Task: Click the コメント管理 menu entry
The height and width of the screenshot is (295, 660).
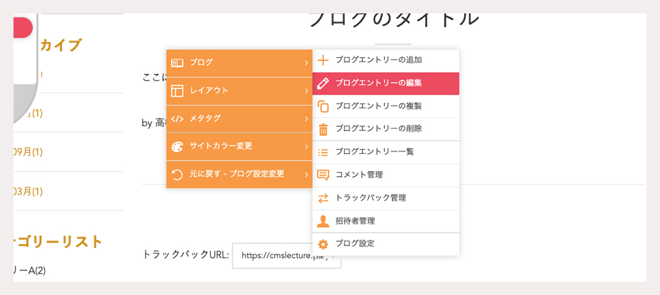Action: [385, 175]
